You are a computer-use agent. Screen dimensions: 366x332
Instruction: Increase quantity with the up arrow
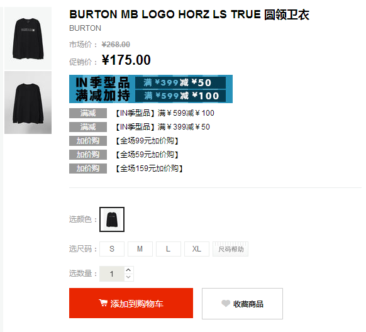click(128, 270)
